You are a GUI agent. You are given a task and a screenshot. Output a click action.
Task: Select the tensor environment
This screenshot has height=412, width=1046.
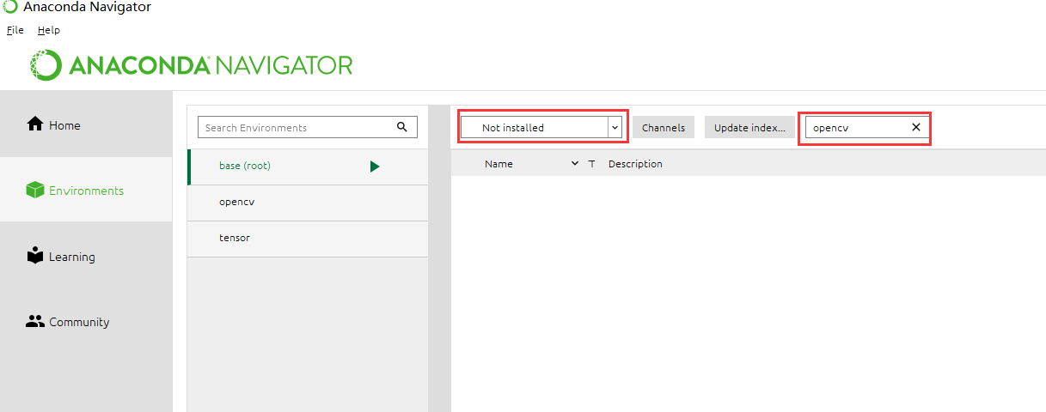point(308,239)
